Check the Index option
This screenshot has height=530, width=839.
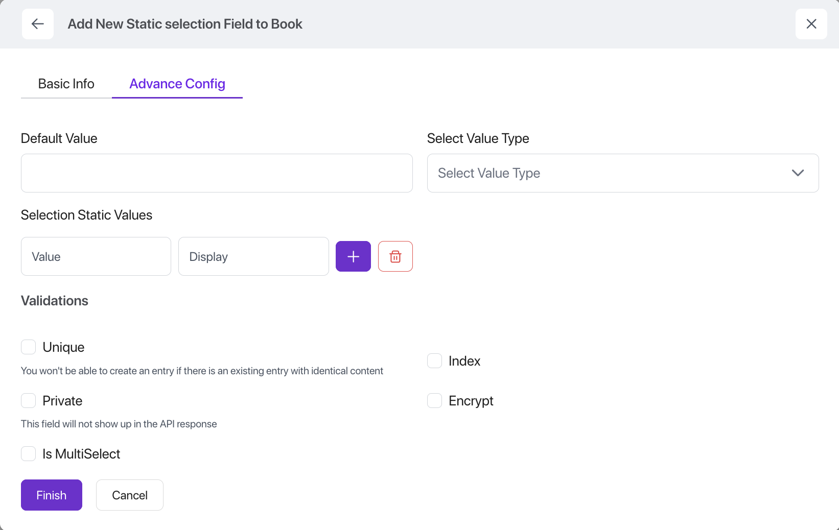(x=435, y=361)
